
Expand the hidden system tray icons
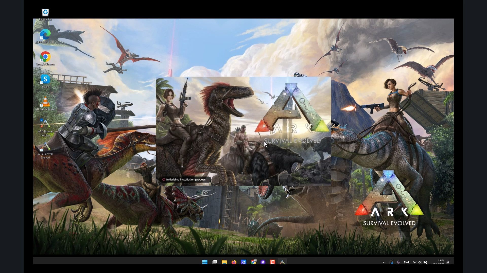384,262
